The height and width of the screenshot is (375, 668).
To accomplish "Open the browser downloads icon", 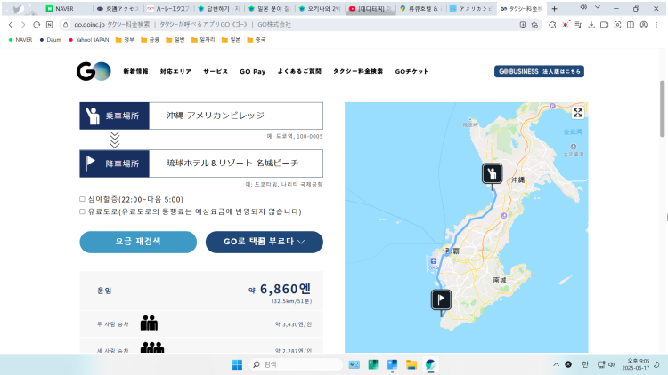I will 591,25.
